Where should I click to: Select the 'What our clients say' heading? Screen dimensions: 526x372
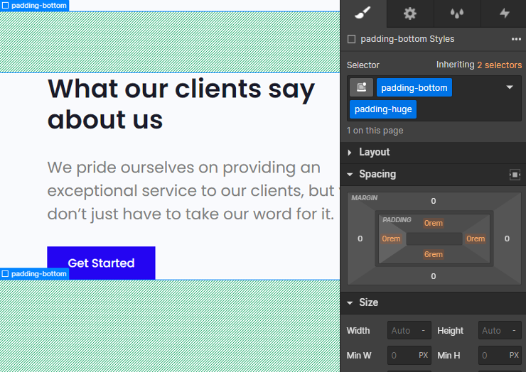(181, 104)
